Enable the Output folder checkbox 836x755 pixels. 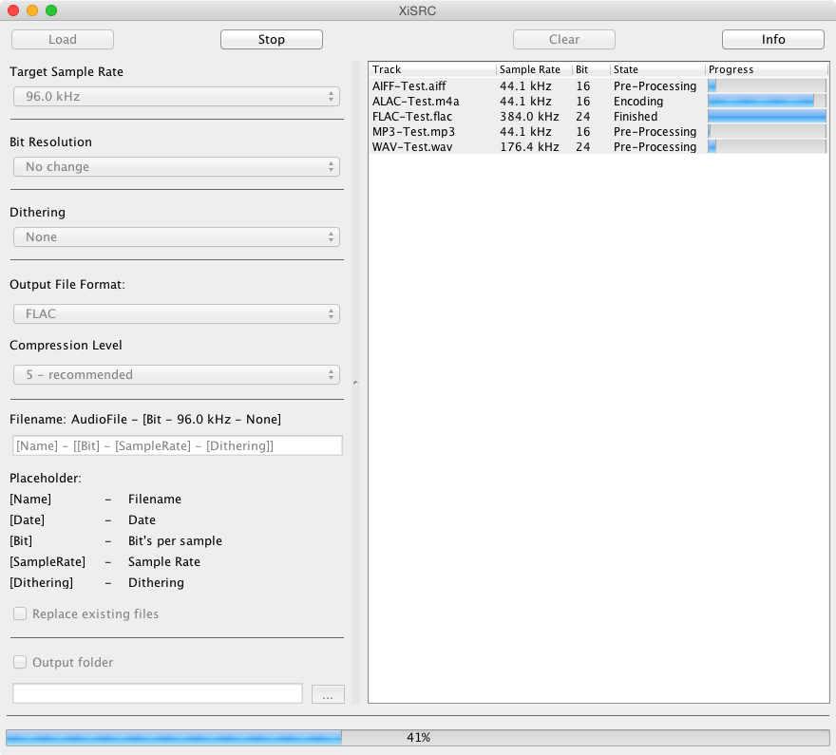[x=20, y=662]
